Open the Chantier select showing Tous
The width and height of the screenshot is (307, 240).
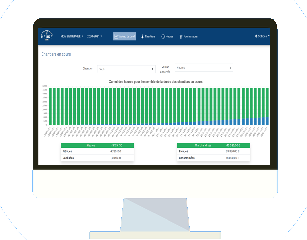pyautogui.click(x=126, y=69)
